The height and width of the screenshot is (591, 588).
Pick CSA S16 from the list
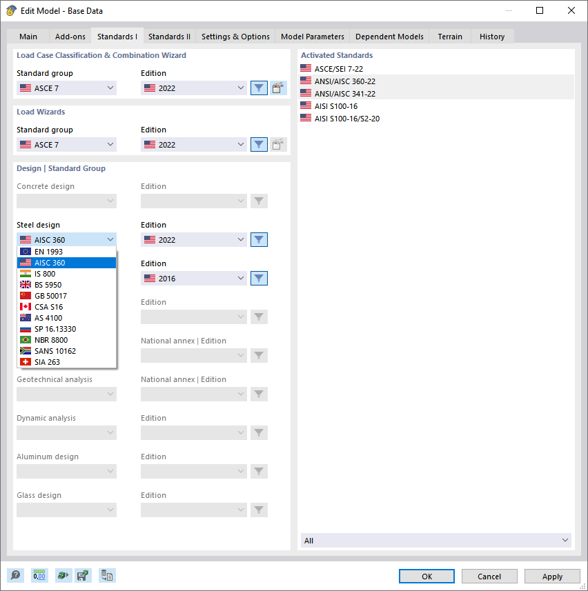tap(67, 307)
